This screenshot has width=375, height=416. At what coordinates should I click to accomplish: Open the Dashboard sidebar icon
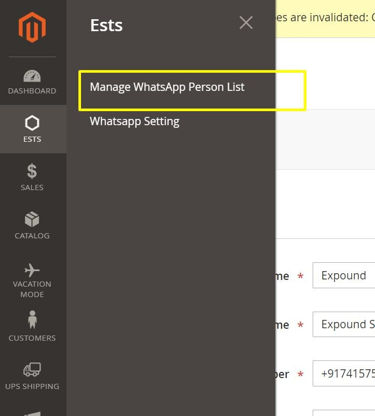(x=32, y=76)
